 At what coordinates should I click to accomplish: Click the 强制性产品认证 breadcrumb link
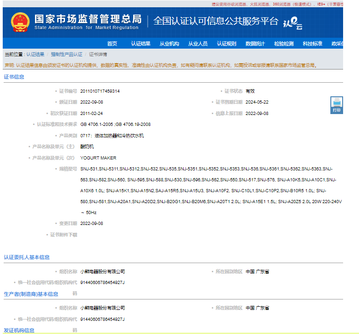pos(66,54)
